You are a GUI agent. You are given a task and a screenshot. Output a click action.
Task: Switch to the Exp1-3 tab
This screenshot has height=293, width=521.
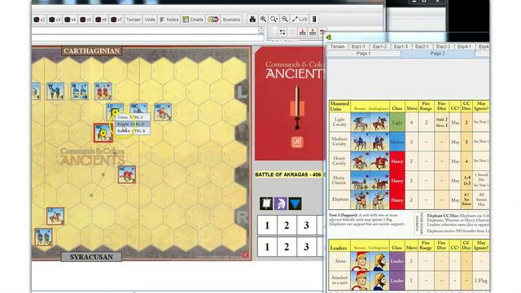[x=401, y=47]
